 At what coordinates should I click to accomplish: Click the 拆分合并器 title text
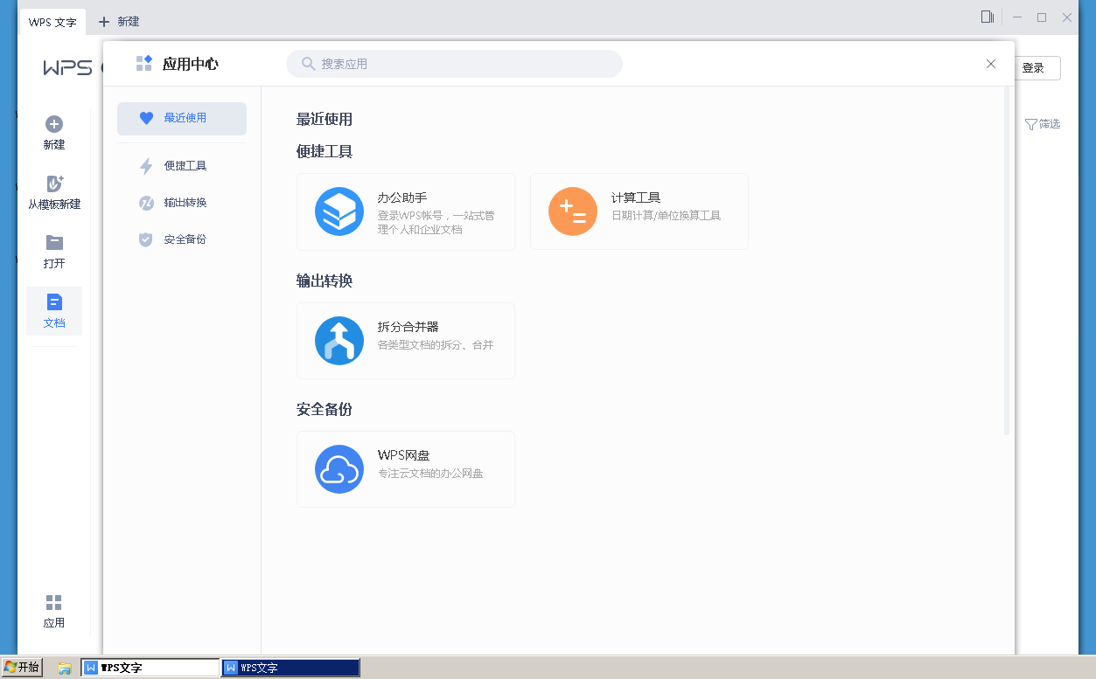408,327
